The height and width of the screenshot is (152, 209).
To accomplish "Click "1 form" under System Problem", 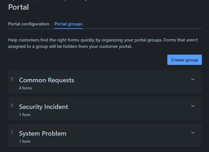I will tap(25, 141).
